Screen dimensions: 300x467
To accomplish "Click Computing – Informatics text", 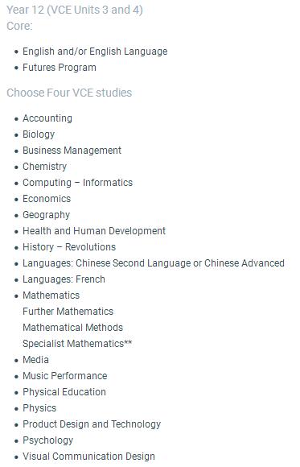I will pos(78,183).
